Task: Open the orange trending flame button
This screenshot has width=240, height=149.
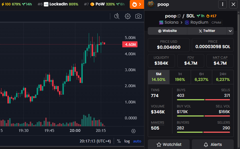Action: tap(137, 4)
